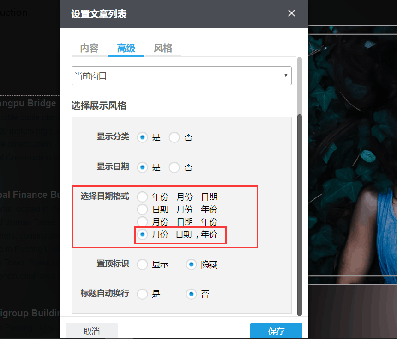This screenshot has height=339, width=397.
Task: Switch to the 内容 tab
Action: coord(88,48)
